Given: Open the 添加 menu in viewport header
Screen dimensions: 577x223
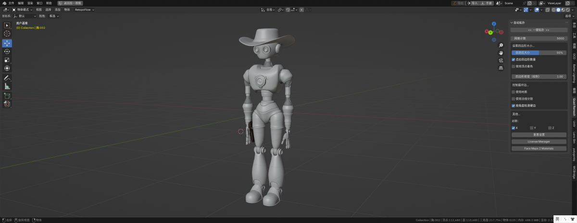Looking at the screenshot, I should click(58, 10).
